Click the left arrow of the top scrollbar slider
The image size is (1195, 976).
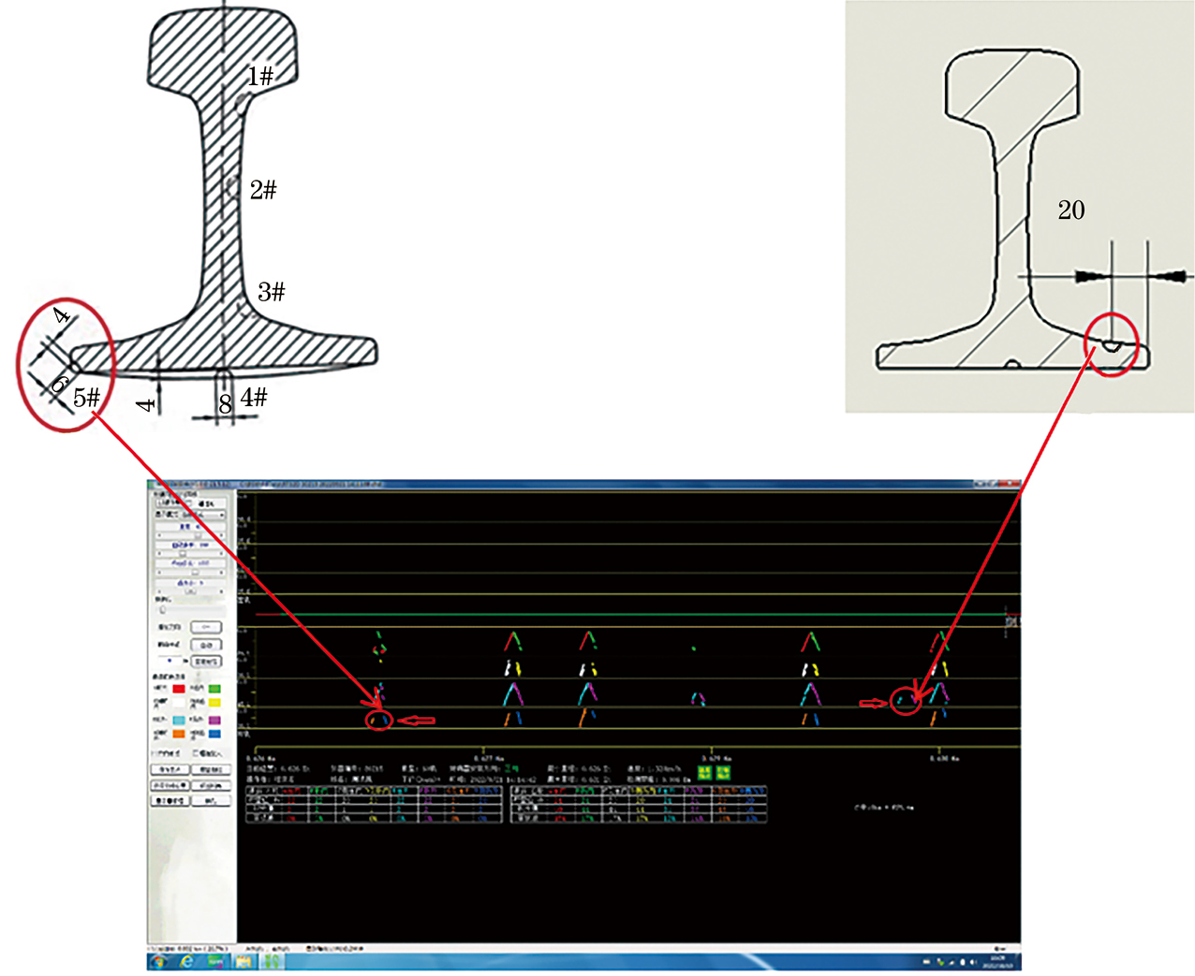pos(158,534)
